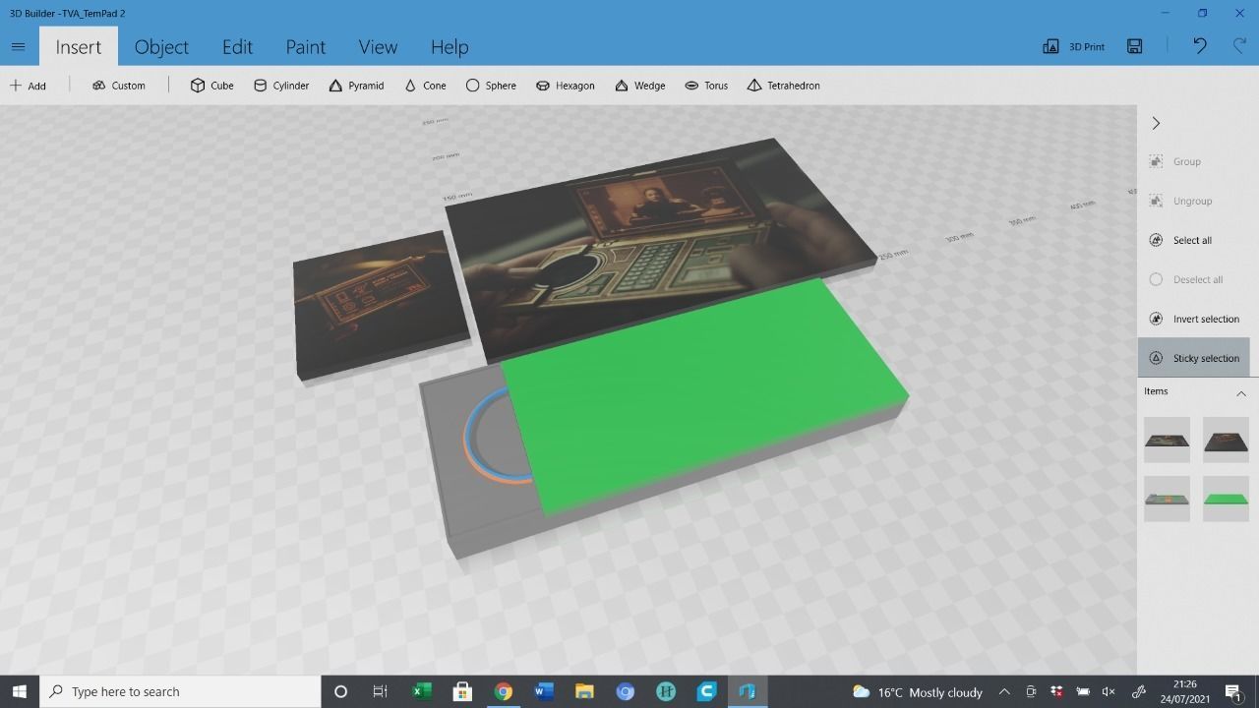Undo the last action
The height and width of the screenshot is (708, 1259).
tap(1199, 46)
